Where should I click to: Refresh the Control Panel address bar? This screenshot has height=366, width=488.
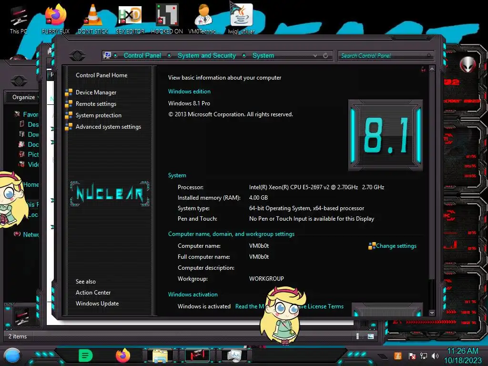(x=325, y=56)
